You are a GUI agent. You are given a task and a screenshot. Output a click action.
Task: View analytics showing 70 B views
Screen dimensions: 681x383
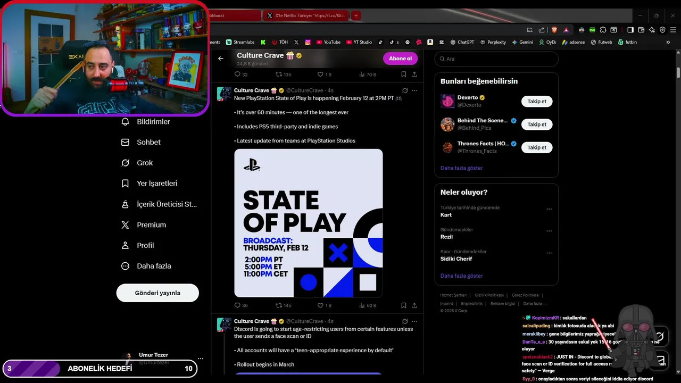pos(367,74)
